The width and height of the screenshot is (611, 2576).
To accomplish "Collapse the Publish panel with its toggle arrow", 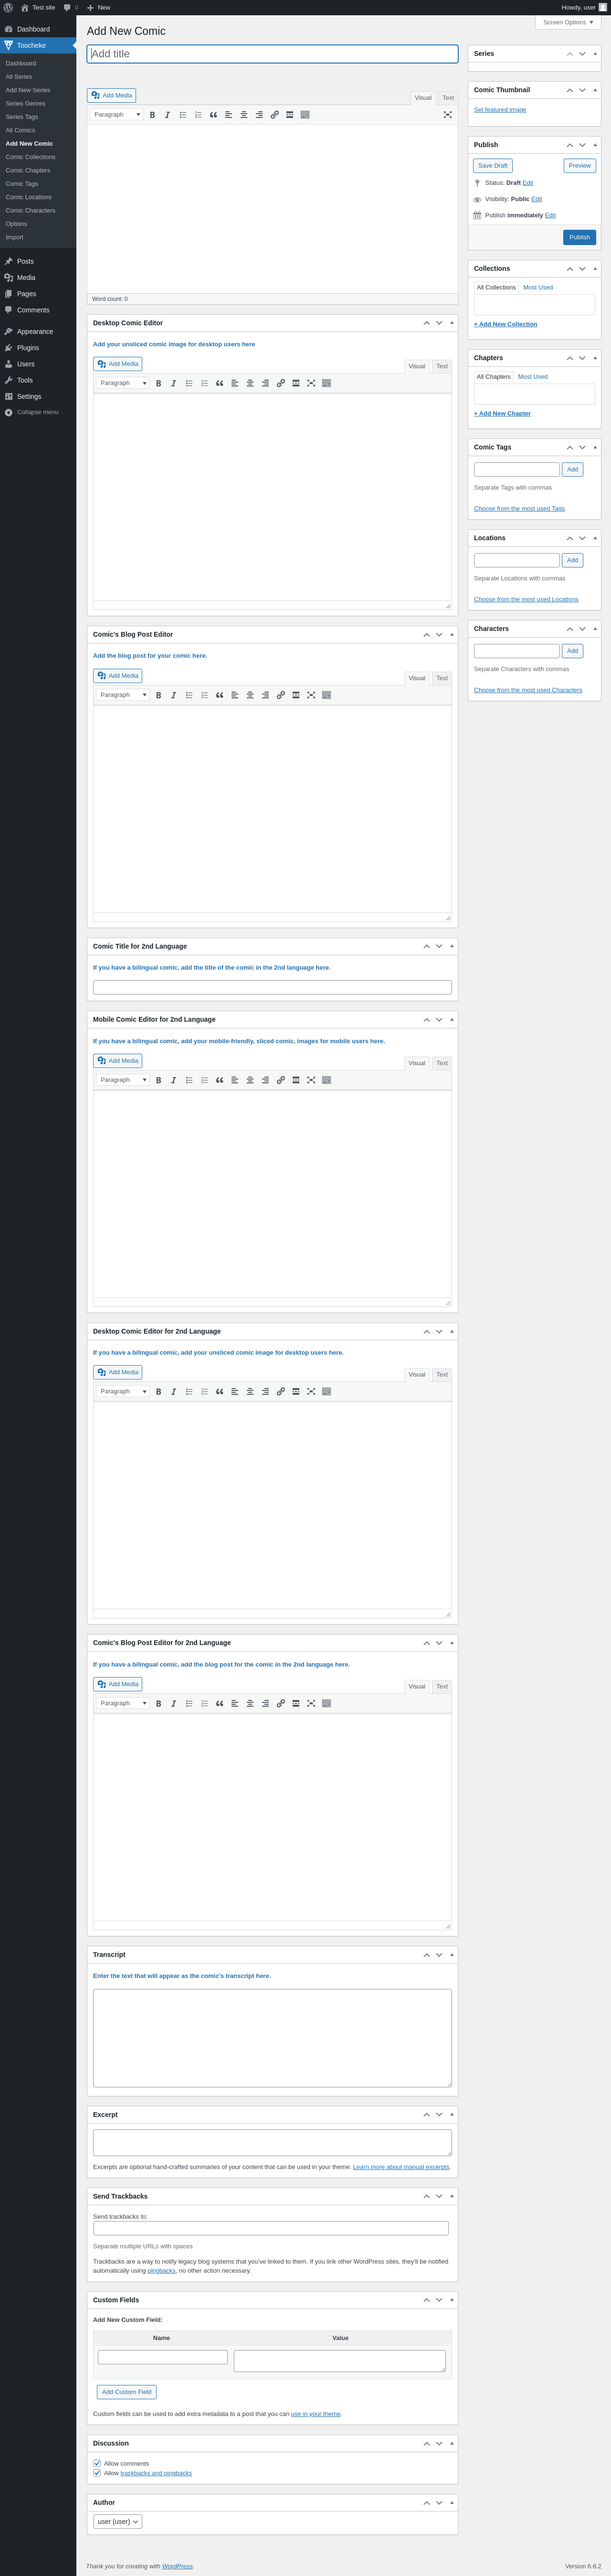I will coord(595,145).
